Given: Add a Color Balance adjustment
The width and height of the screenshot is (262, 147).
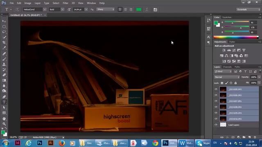Looking at the screenshot, I should click(x=226, y=56).
